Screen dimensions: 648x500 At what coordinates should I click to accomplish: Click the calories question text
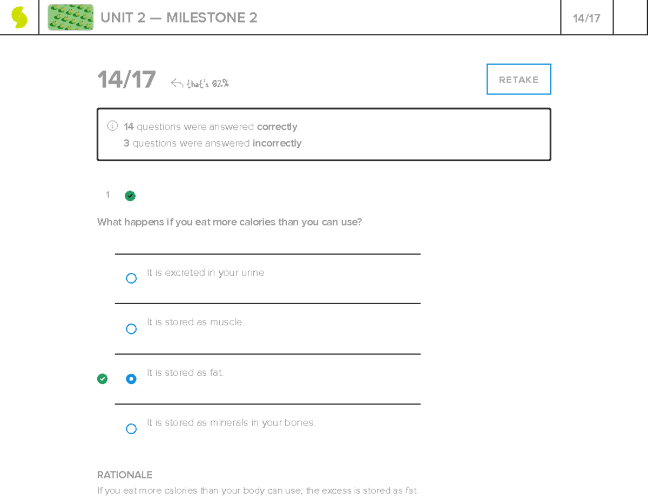(x=230, y=222)
